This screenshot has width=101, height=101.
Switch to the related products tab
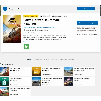67,60
